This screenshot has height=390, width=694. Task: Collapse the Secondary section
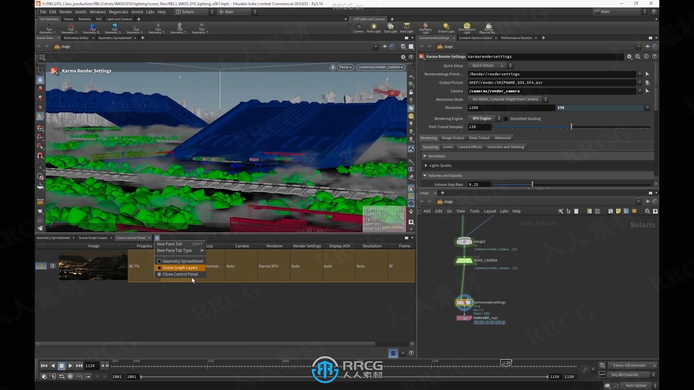[x=425, y=156]
